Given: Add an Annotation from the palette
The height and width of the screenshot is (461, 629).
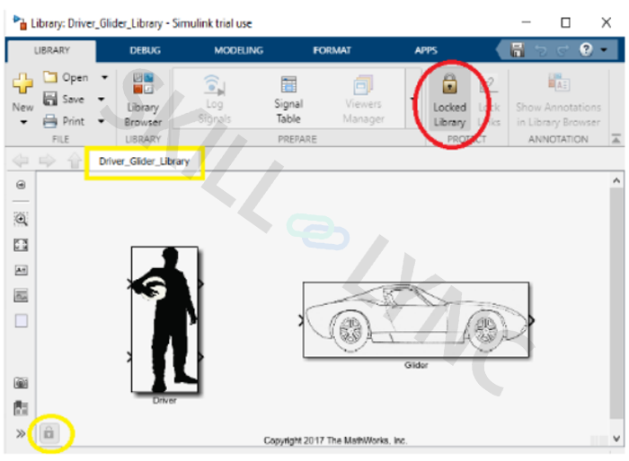Looking at the screenshot, I should 21,270.
